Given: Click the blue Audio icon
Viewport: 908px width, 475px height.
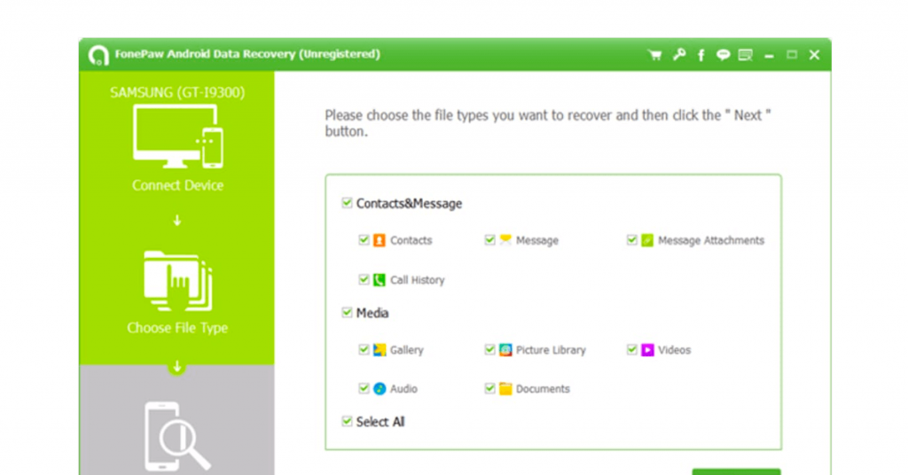Looking at the screenshot, I should tap(380, 389).
